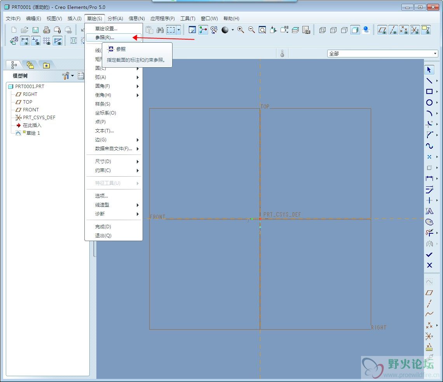The height and width of the screenshot is (382, 443).
Task: Open model tree settings dropdown arrow
Action: point(73,76)
